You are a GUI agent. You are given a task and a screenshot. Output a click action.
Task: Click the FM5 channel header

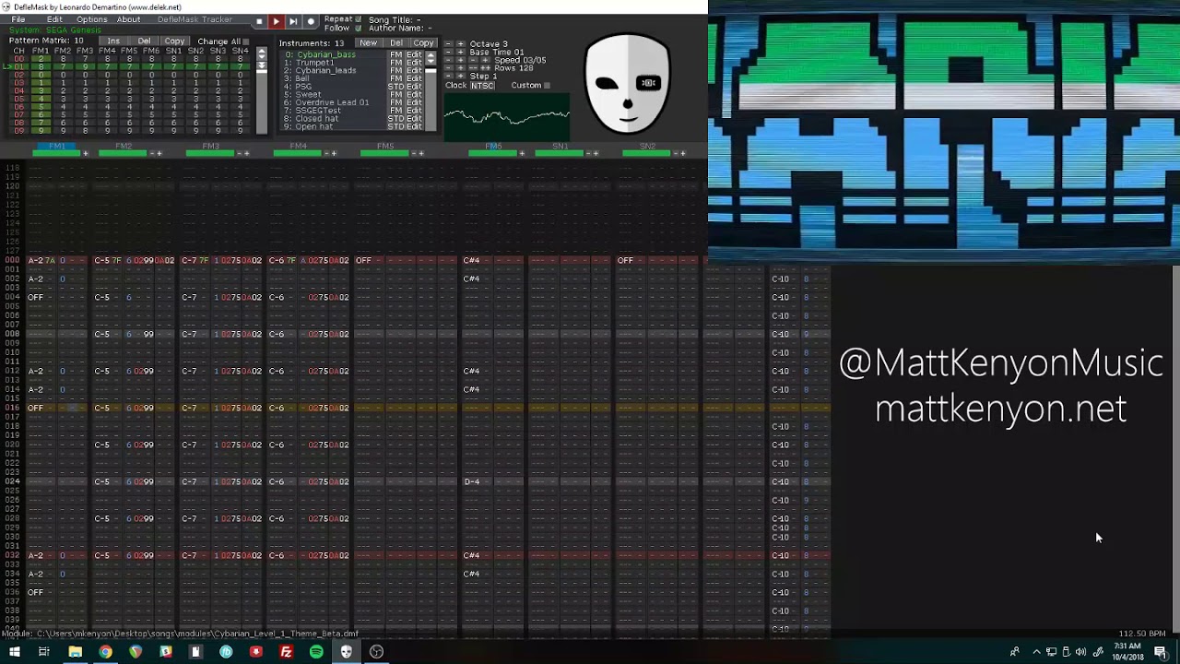click(x=385, y=146)
